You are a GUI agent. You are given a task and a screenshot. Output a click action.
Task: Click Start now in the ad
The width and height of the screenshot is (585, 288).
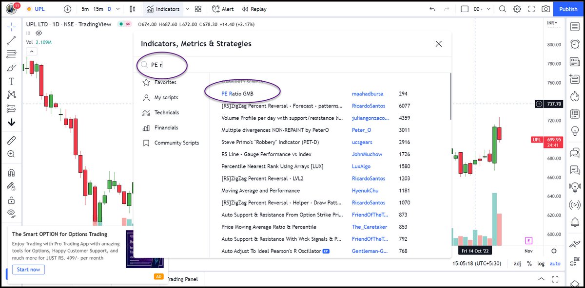pos(28,270)
